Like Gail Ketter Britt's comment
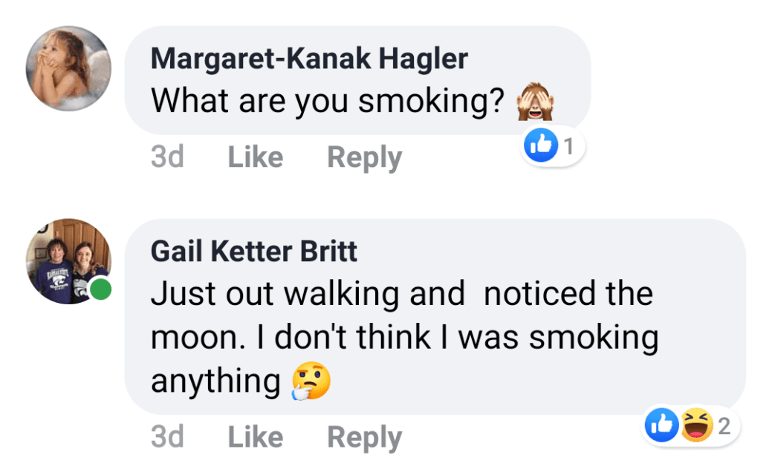This screenshot has height=475, width=772. [256, 437]
